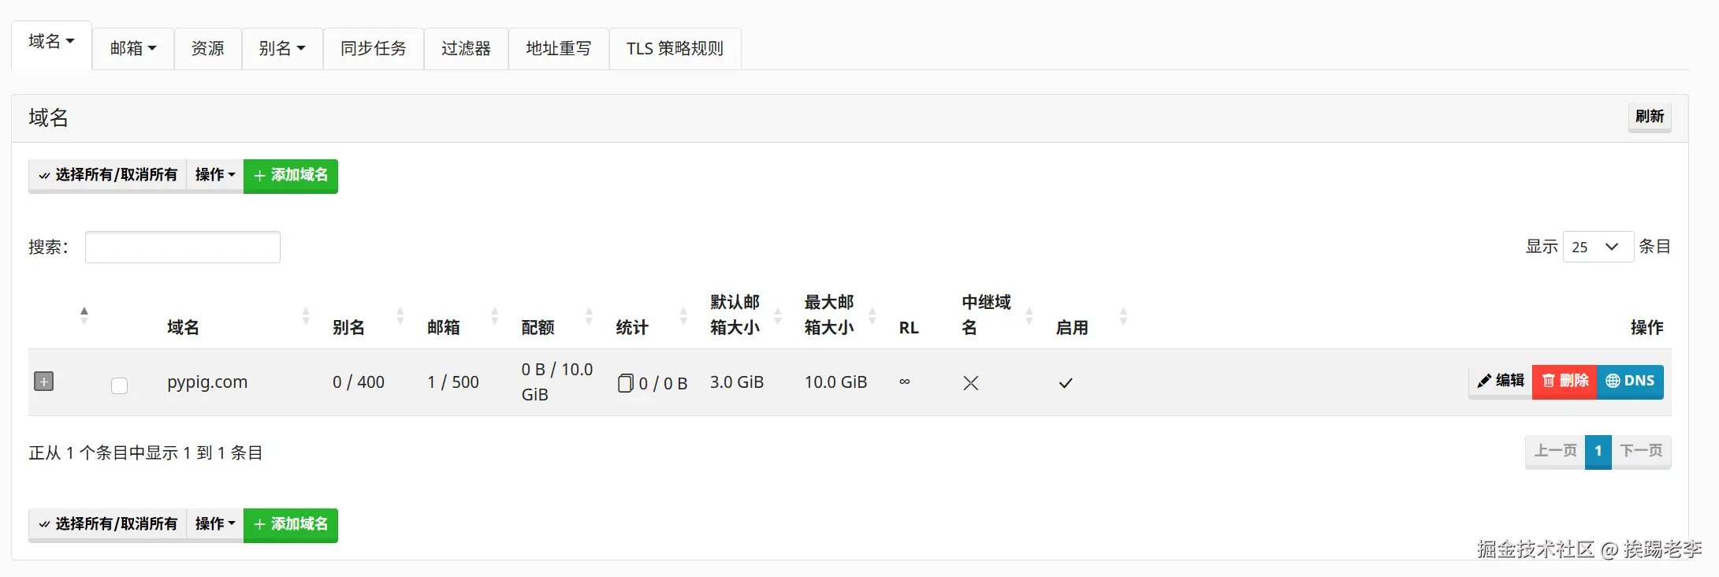Click the top green 添加域名 button
Image resolution: width=1719 pixels, height=577 pixels.
click(x=291, y=175)
